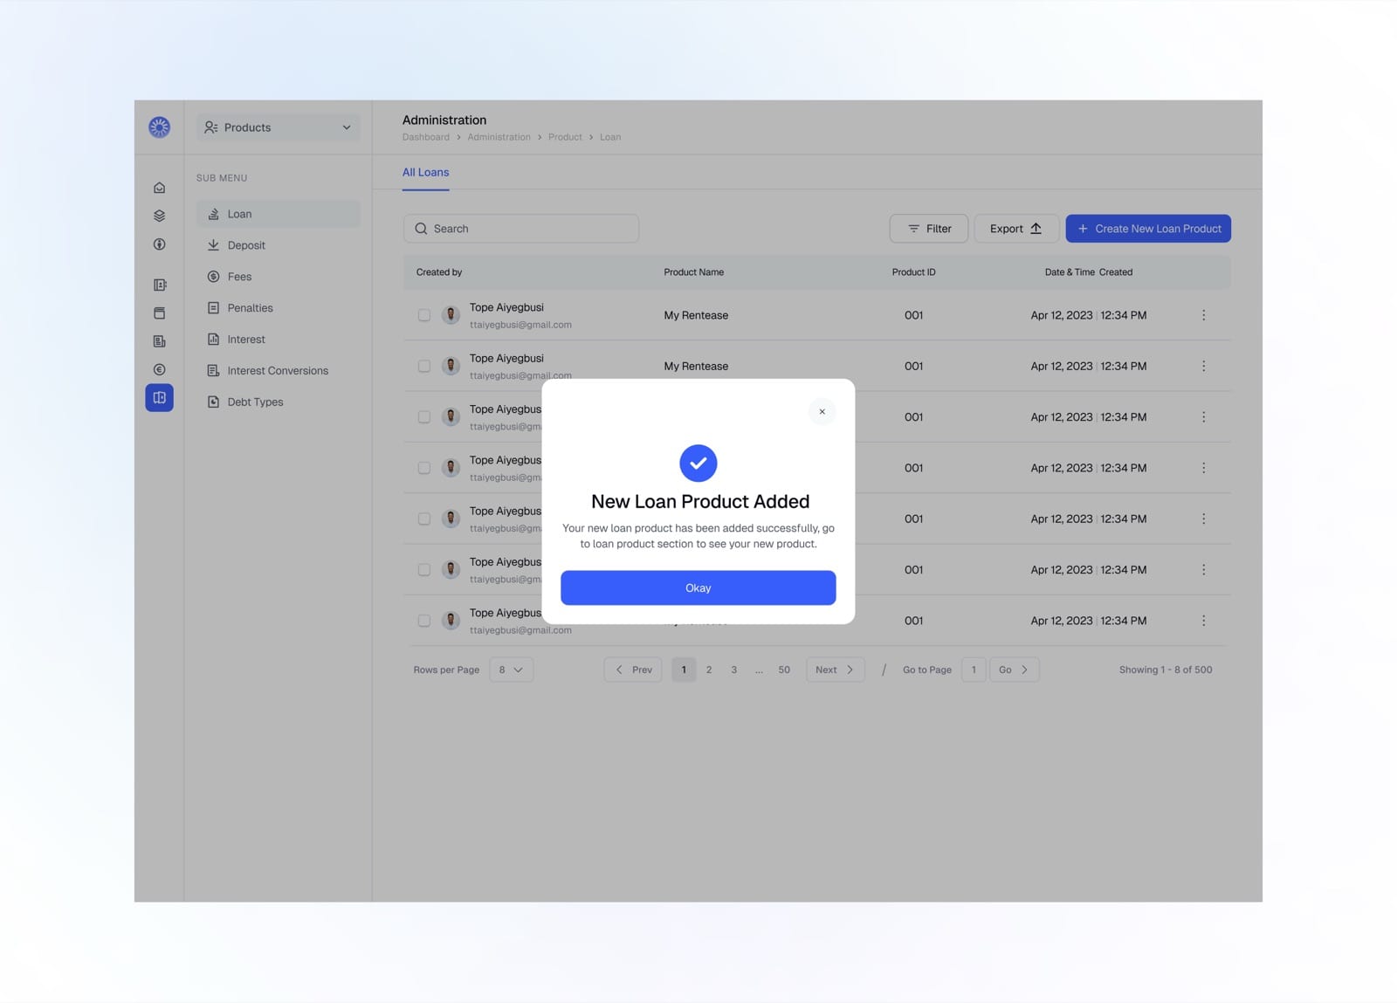Click the Export button label
1397x1003 pixels.
click(1006, 229)
